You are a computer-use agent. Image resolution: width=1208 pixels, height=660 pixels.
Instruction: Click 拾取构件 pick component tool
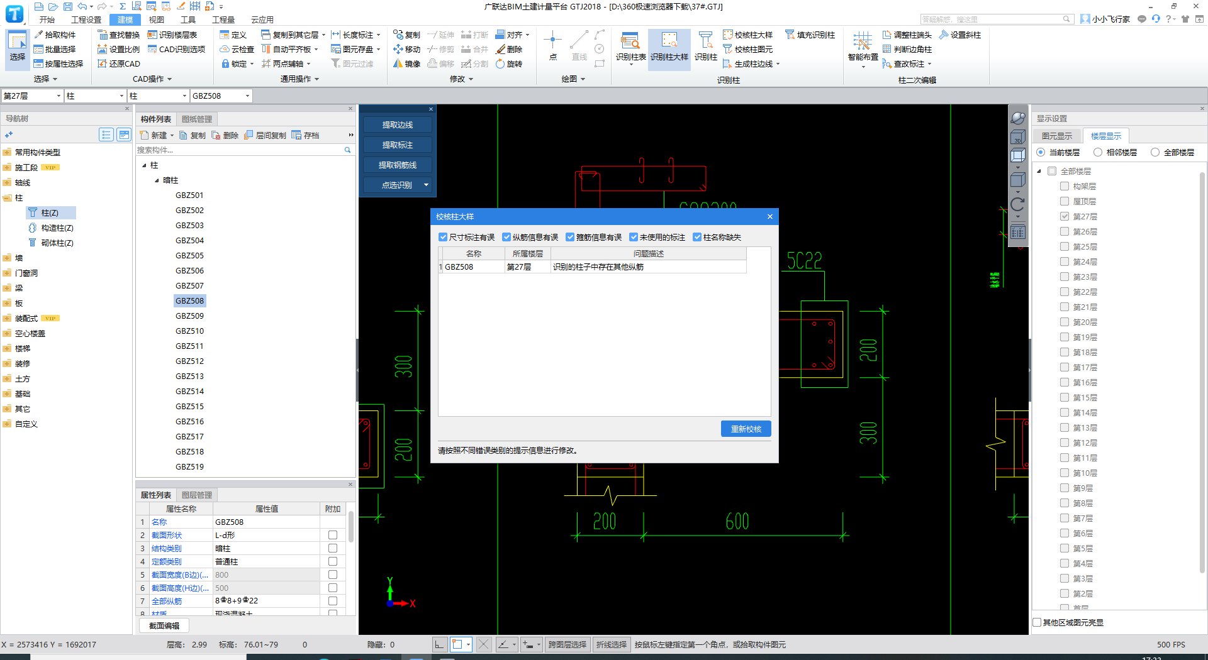pos(55,35)
